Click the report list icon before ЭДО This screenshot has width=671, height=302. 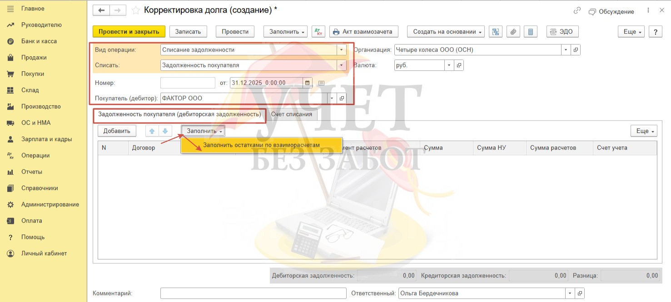click(x=530, y=32)
